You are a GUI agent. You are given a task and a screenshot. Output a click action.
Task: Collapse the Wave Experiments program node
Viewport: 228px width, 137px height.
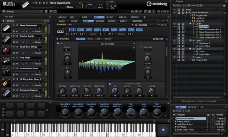pyautogui.click(x=187, y=13)
